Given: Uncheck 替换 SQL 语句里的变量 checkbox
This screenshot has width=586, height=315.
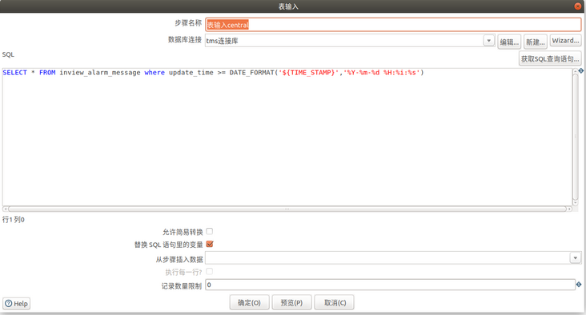Looking at the screenshot, I should click(209, 244).
